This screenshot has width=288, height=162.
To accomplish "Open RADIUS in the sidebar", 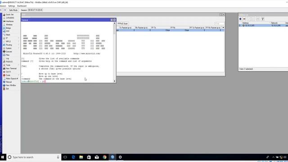I will coord(9,62).
